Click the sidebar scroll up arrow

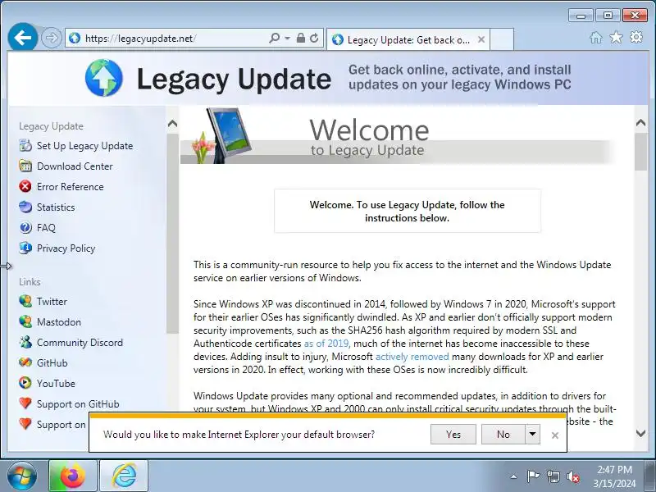(x=172, y=124)
